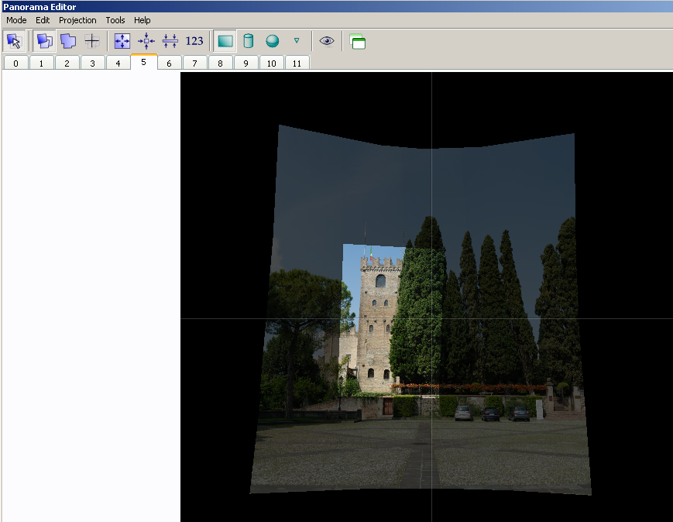Switch to image tab 4
Screen dimensions: 673x522
118,63
